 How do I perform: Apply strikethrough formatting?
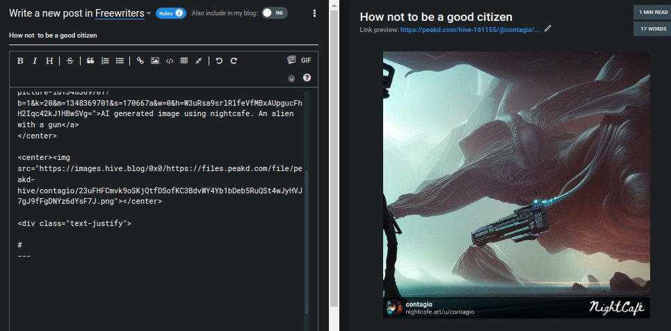(x=70, y=60)
